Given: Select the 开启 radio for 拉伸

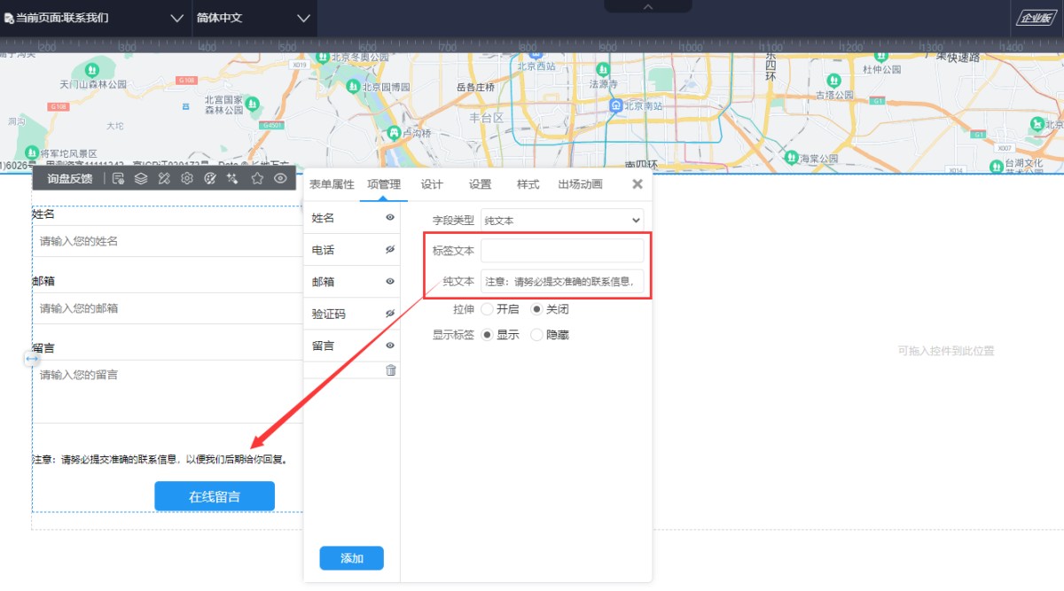Looking at the screenshot, I should pyautogui.click(x=488, y=309).
